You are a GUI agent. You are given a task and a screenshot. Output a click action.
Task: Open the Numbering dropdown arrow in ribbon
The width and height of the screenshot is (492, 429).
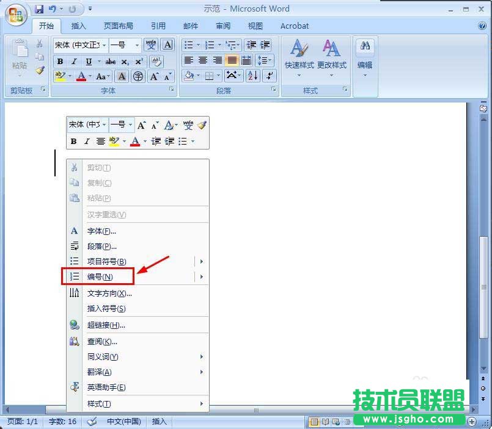[x=219, y=45]
